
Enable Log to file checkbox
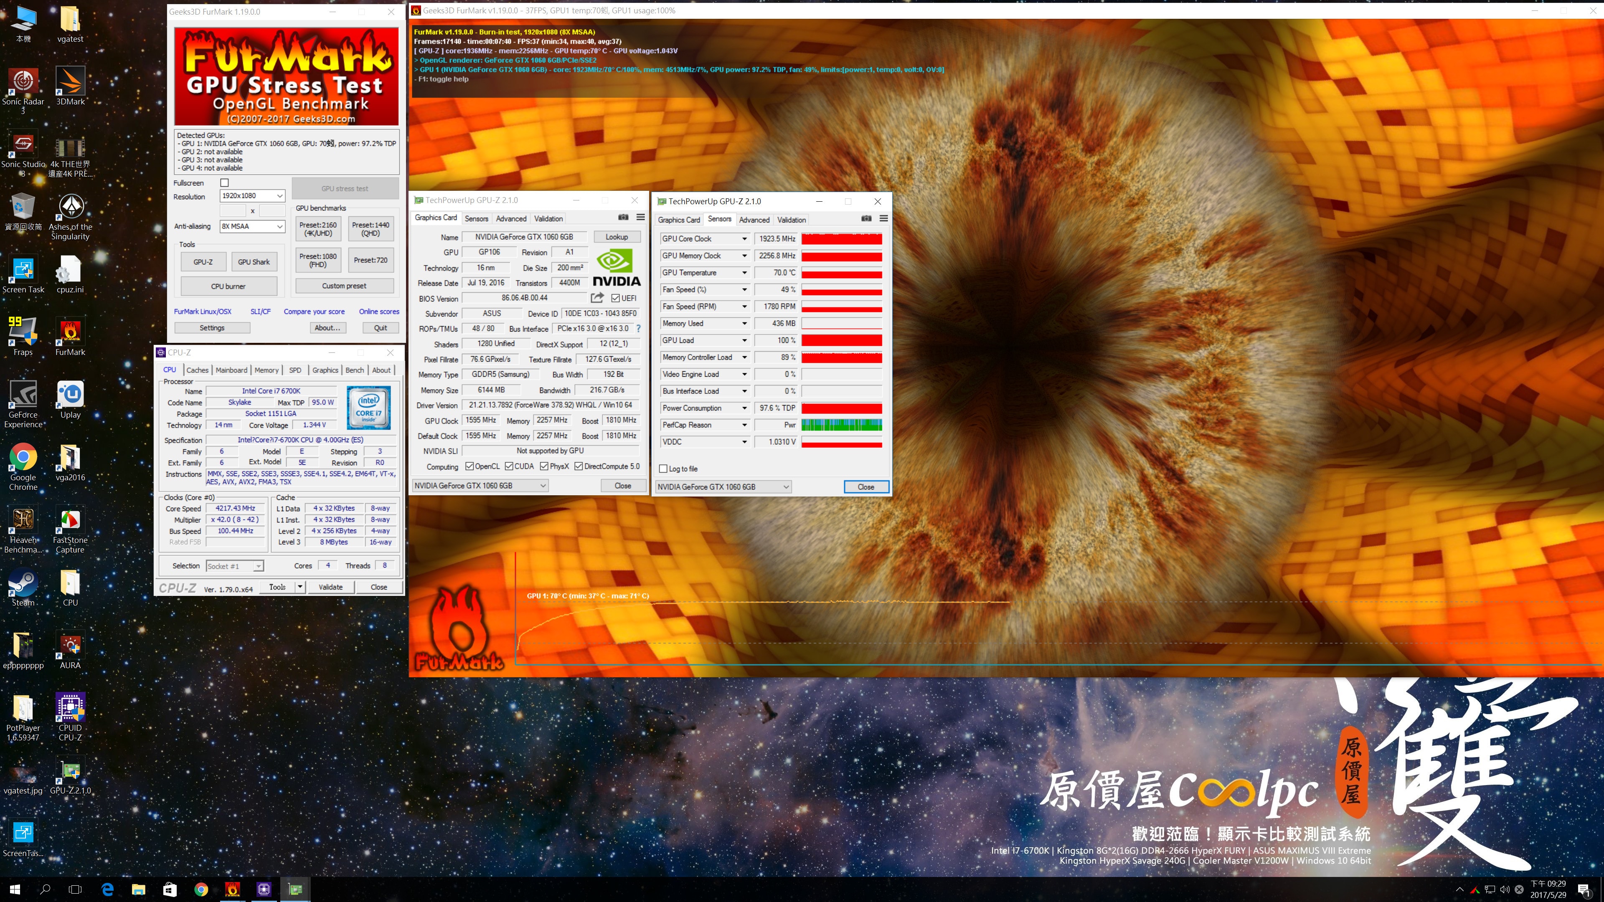[x=663, y=469]
